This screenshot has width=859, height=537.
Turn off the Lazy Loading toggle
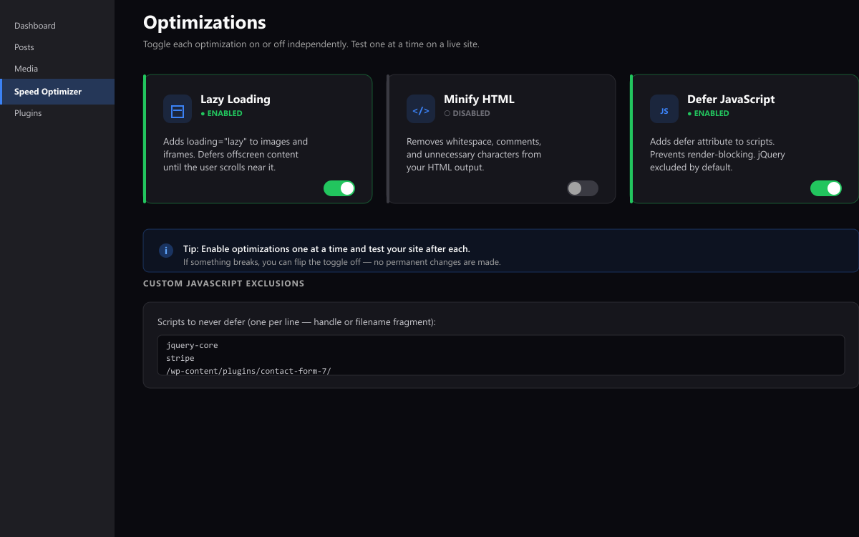pos(339,188)
